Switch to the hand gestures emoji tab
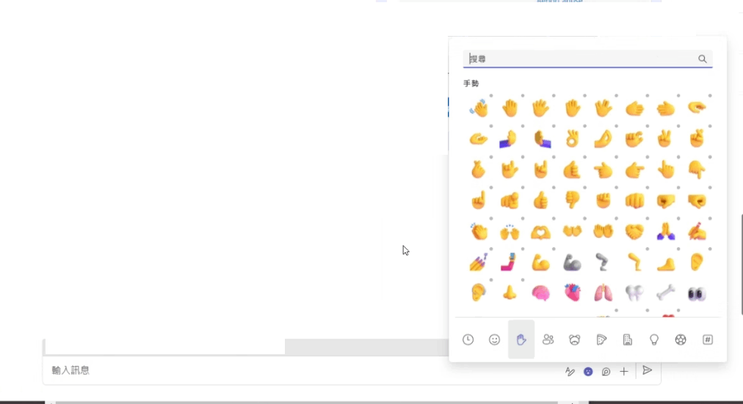 point(521,339)
